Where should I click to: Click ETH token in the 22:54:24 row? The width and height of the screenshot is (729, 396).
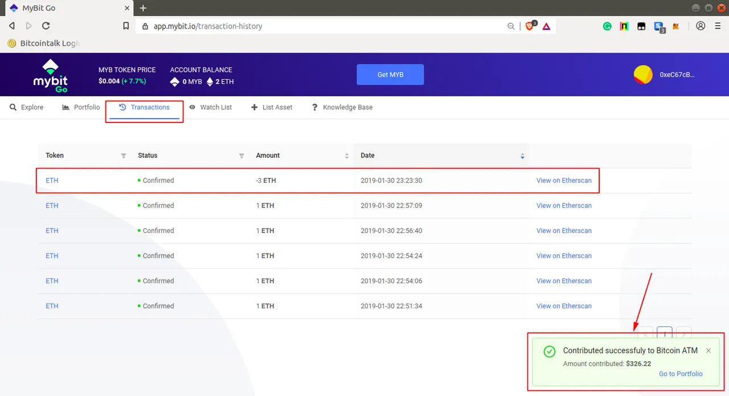pyautogui.click(x=52, y=256)
